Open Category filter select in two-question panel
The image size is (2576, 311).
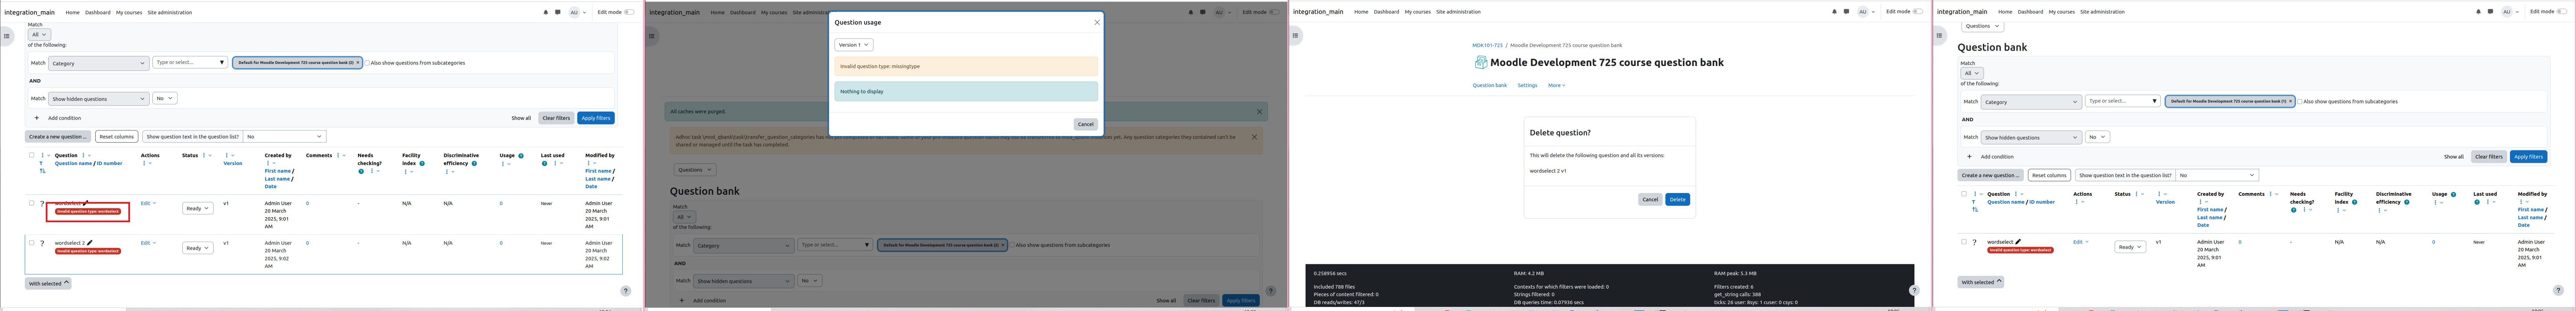coord(99,63)
